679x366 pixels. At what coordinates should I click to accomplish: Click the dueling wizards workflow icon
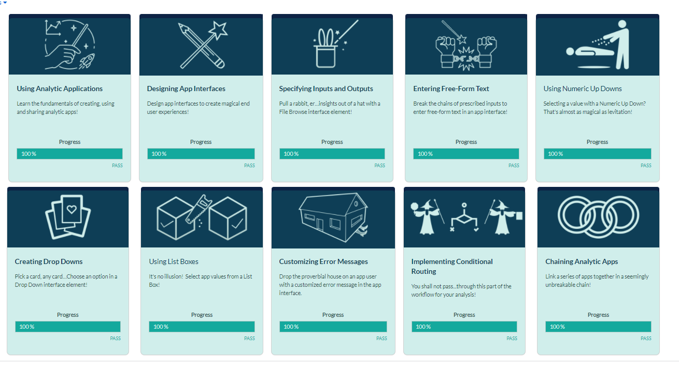(464, 217)
